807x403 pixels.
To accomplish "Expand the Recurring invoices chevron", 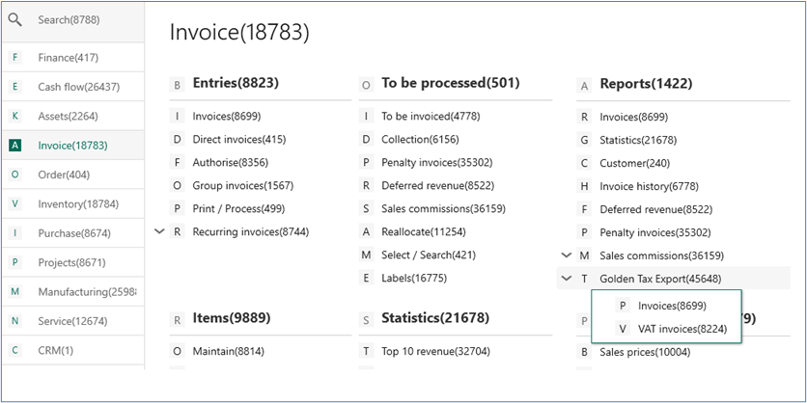I will pos(159,231).
